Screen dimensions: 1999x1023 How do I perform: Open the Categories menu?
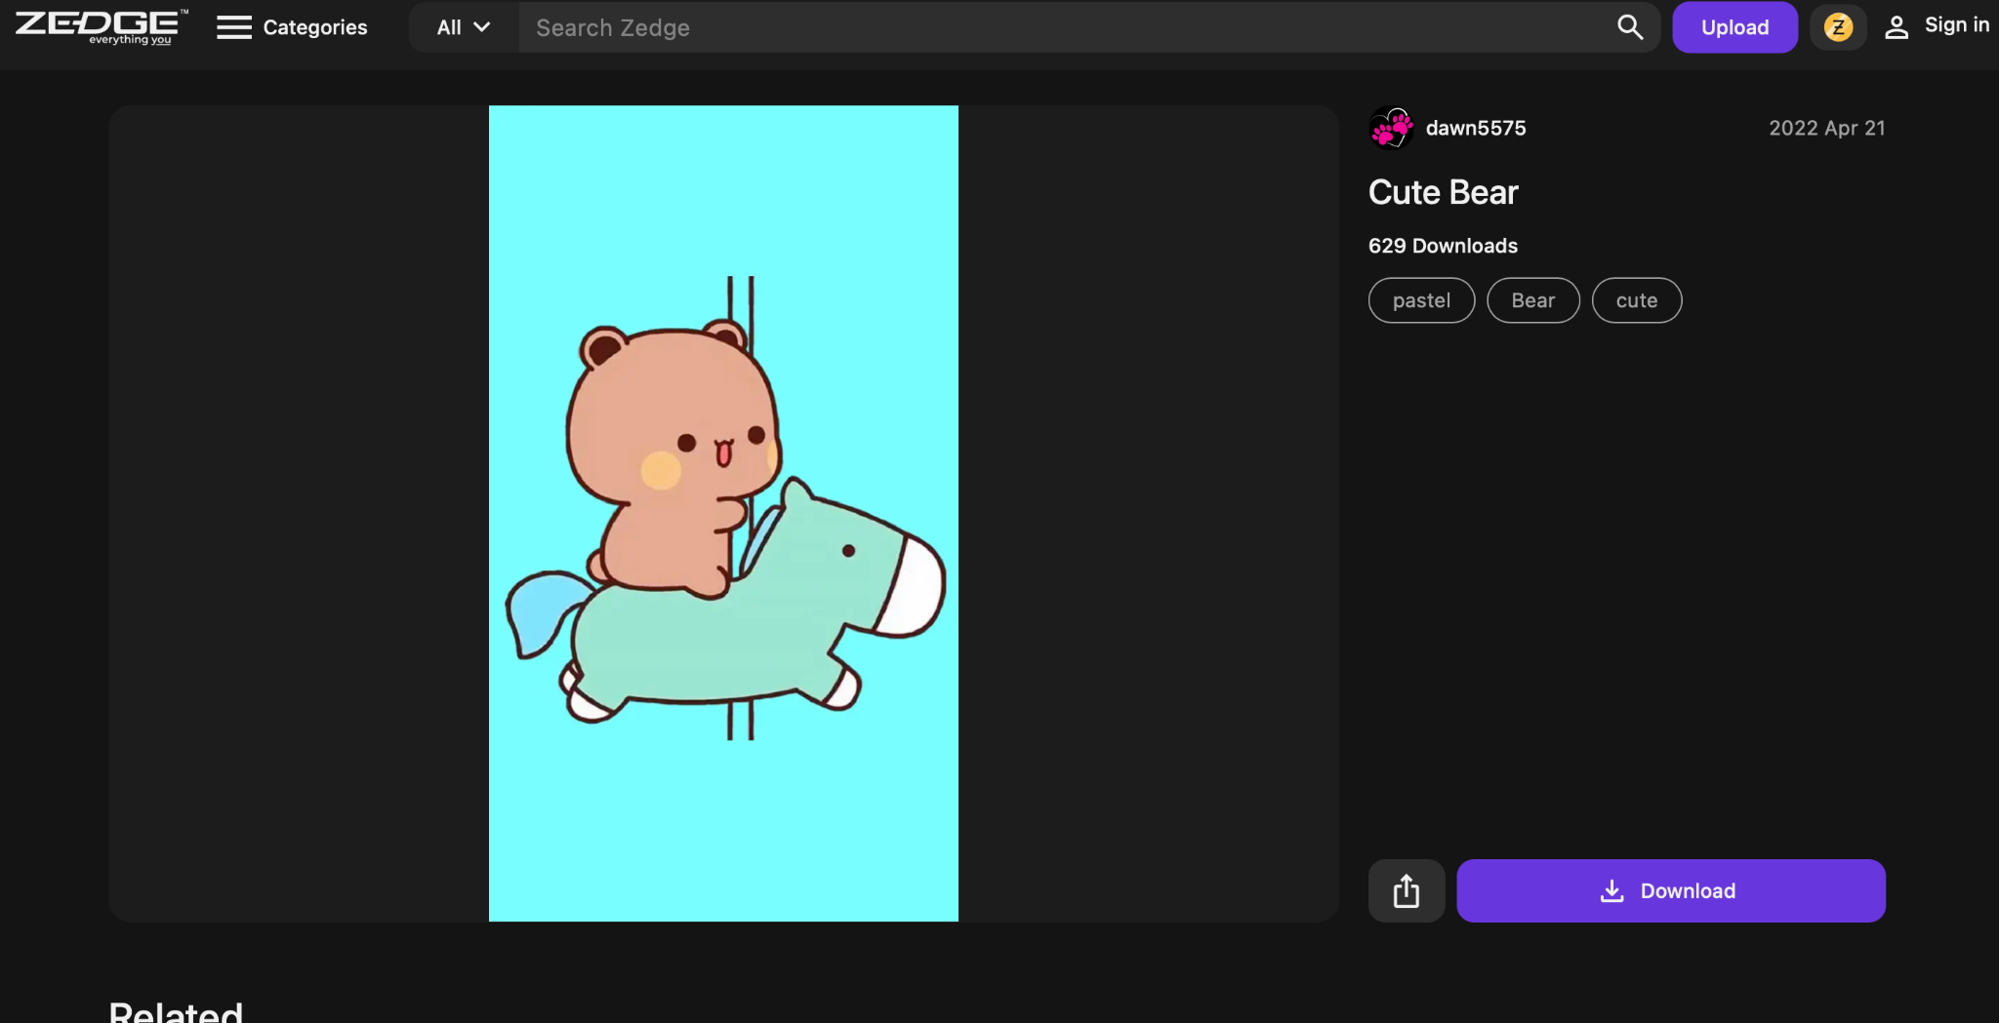click(x=292, y=27)
